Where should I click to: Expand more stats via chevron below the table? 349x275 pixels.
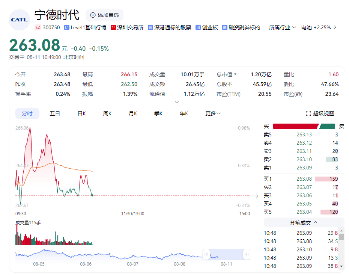point(177,103)
